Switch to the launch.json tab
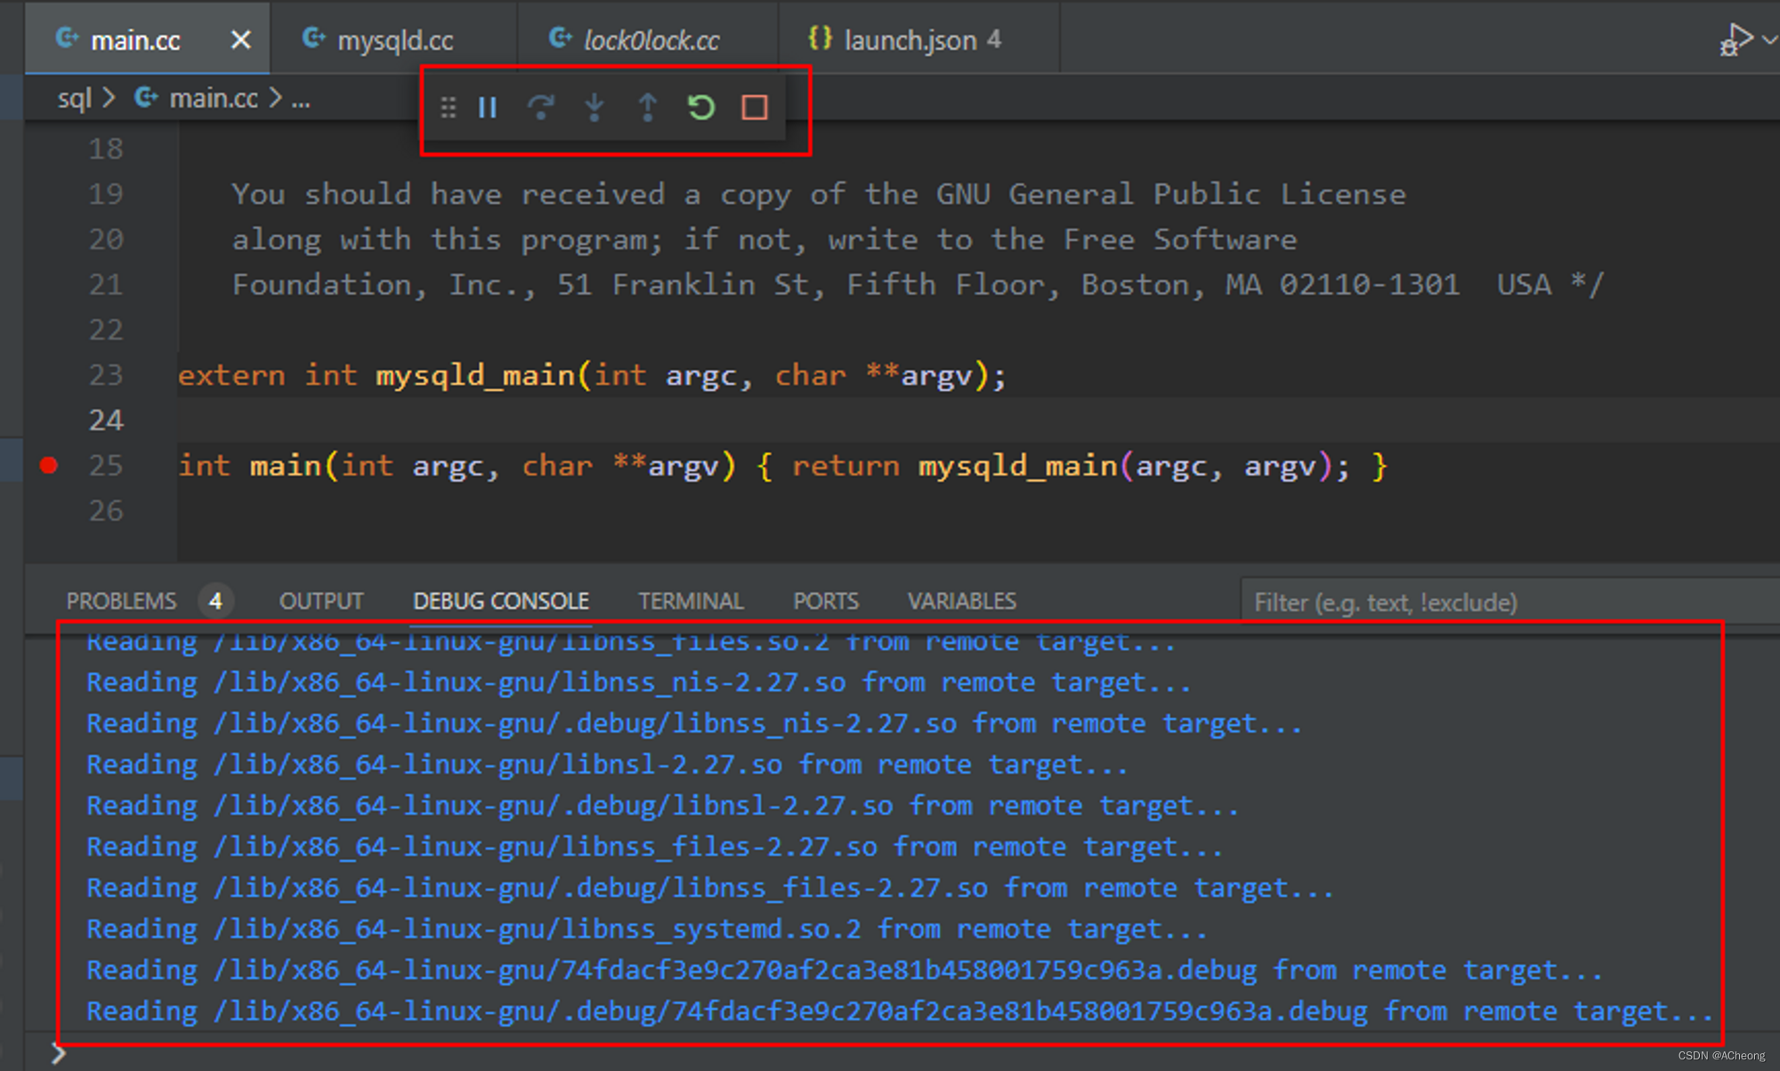Screen dimensions: 1780x1071 [909, 40]
